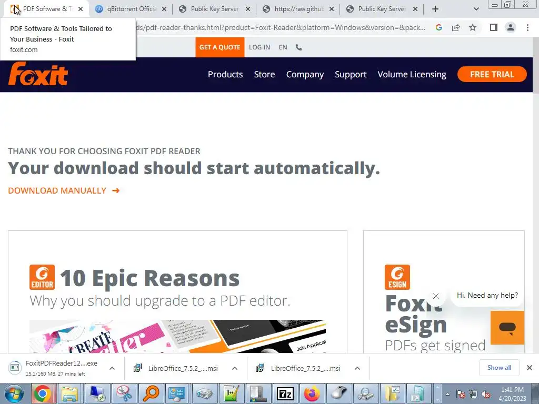Screen dimensions: 539x404
Task: Open Chrome profile avatar
Action: tap(511, 27)
